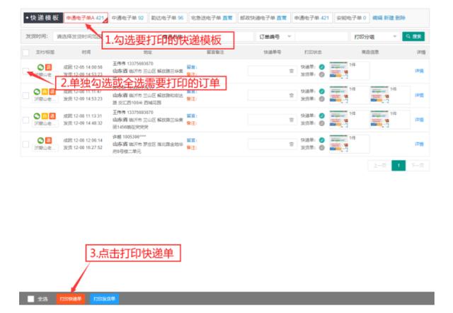
Task: Tick the 全选 checkbox in the bottom bar
Action: pos(30,299)
